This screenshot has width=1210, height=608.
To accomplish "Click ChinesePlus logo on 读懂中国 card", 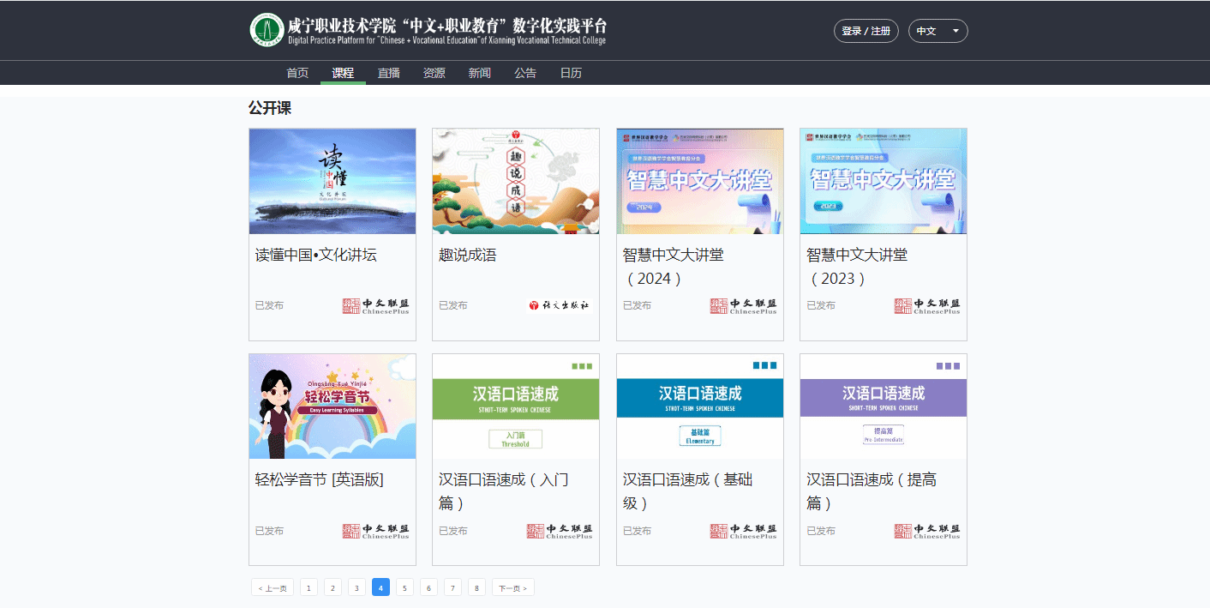I will click(376, 306).
